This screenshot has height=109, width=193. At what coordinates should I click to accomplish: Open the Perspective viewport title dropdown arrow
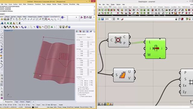point(12,30)
